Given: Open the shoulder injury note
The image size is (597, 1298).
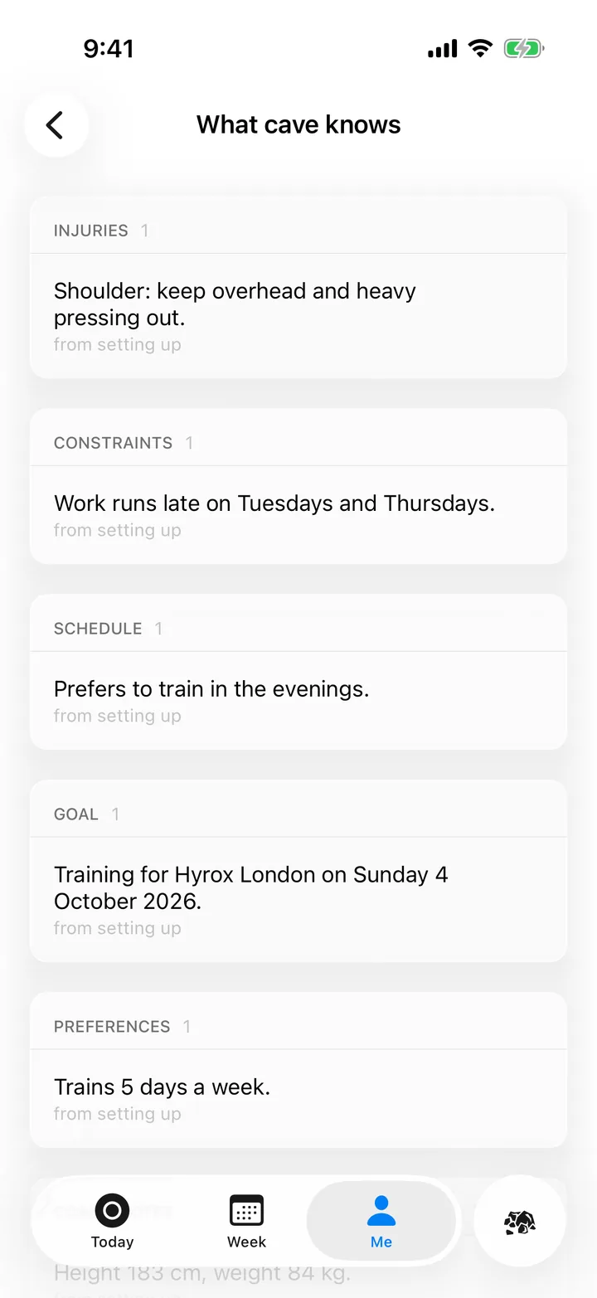Looking at the screenshot, I should tap(298, 316).
